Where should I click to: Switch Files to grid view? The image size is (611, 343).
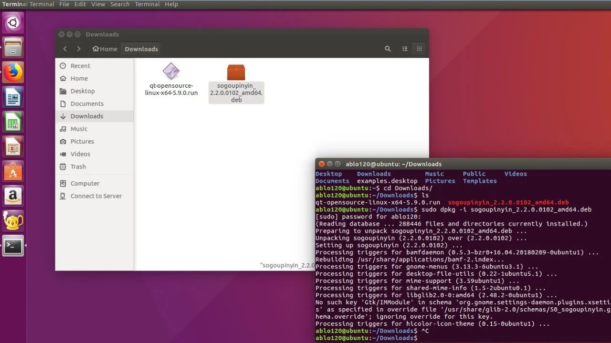click(x=419, y=49)
